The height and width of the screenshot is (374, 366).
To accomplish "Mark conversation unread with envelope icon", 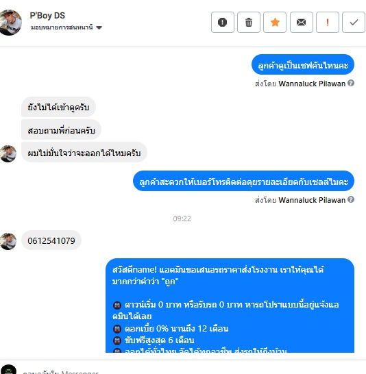I will pyautogui.click(x=301, y=22).
